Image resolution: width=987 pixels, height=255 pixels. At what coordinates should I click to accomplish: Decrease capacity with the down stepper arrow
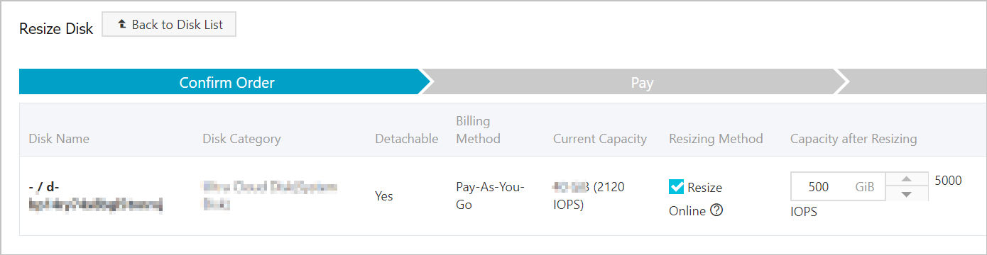coord(906,194)
